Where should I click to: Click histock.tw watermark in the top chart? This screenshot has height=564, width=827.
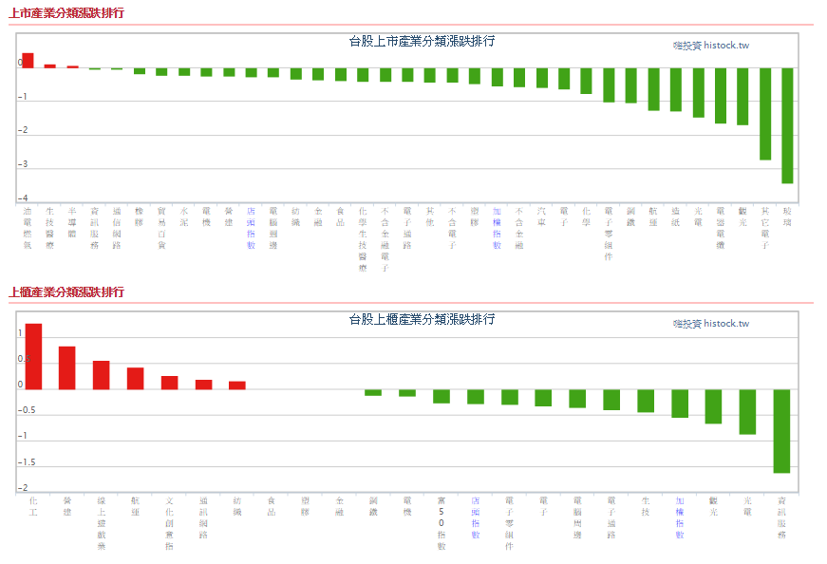pyautogui.click(x=711, y=45)
